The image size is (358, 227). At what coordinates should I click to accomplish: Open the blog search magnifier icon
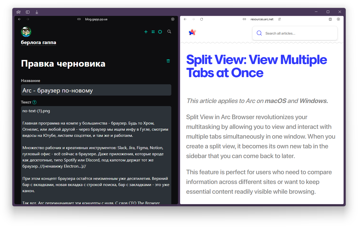[x=169, y=32]
